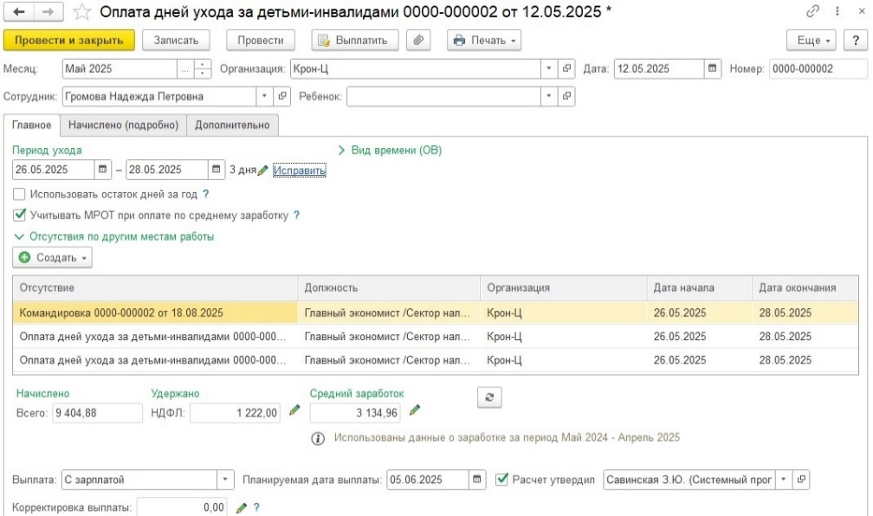Open calendar for planned payment date
Image resolution: width=873 pixels, height=516 pixels.
point(477,479)
